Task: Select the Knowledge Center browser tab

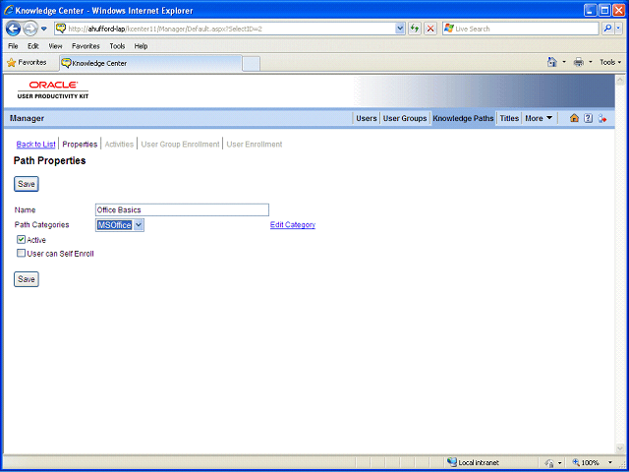Action: (150, 63)
